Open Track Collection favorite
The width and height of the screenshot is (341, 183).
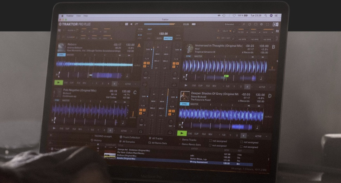pyautogui.click(x=130, y=137)
